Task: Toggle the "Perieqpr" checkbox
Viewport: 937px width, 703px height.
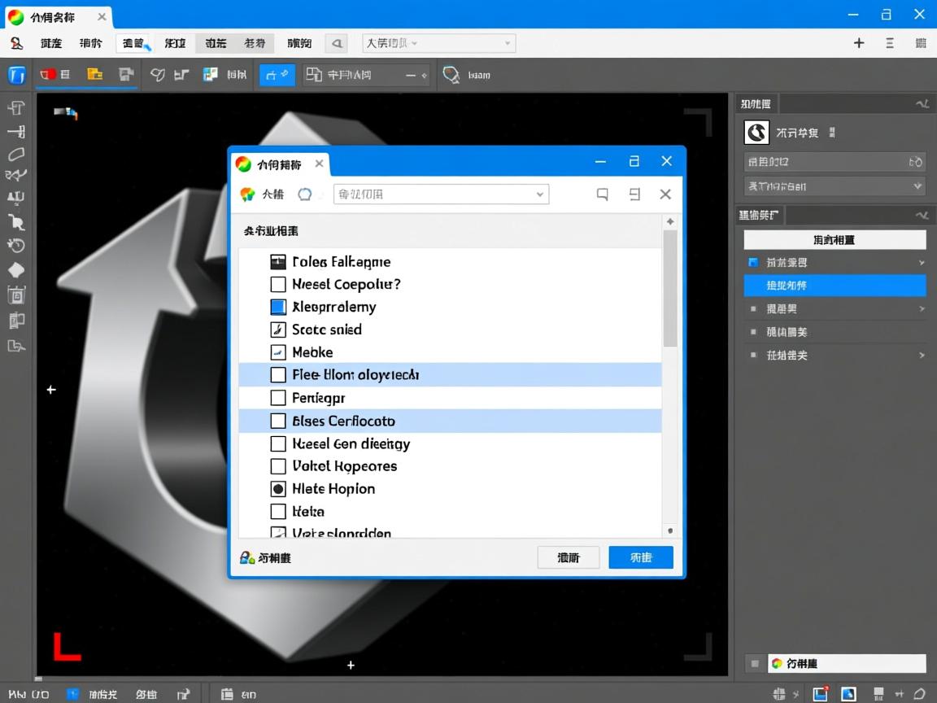Action: [x=278, y=398]
